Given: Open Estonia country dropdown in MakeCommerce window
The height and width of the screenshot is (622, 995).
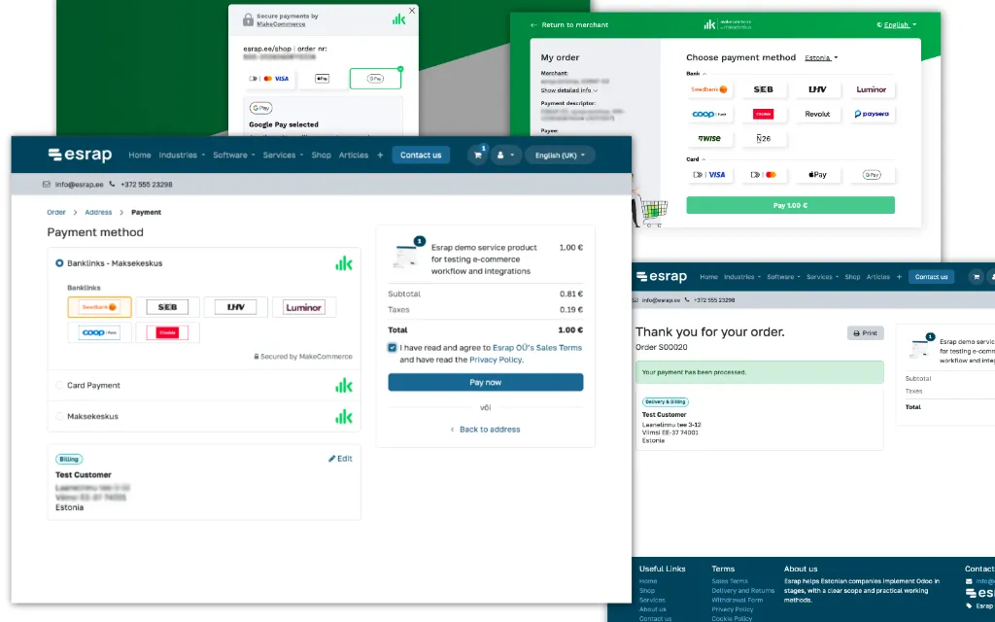Looking at the screenshot, I should (x=821, y=57).
